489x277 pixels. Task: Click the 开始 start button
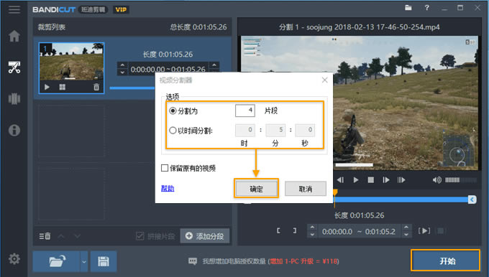445,260
